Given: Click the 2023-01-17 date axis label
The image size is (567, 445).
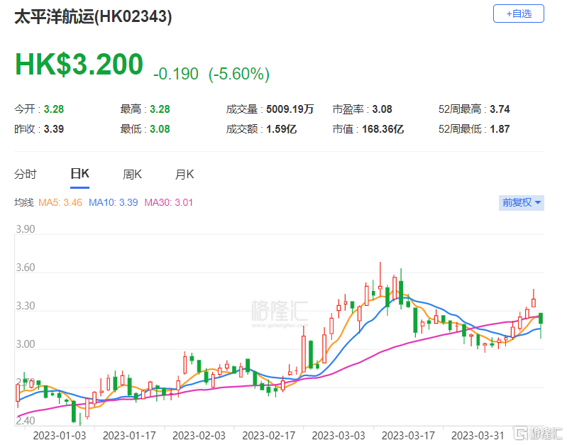Looking at the screenshot, I should click(x=129, y=436).
